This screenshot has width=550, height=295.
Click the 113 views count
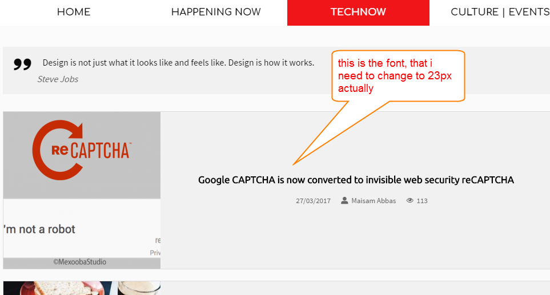[x=422, y=201]
